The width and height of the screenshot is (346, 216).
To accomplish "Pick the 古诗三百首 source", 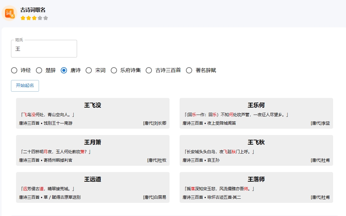I will [148, 70].
